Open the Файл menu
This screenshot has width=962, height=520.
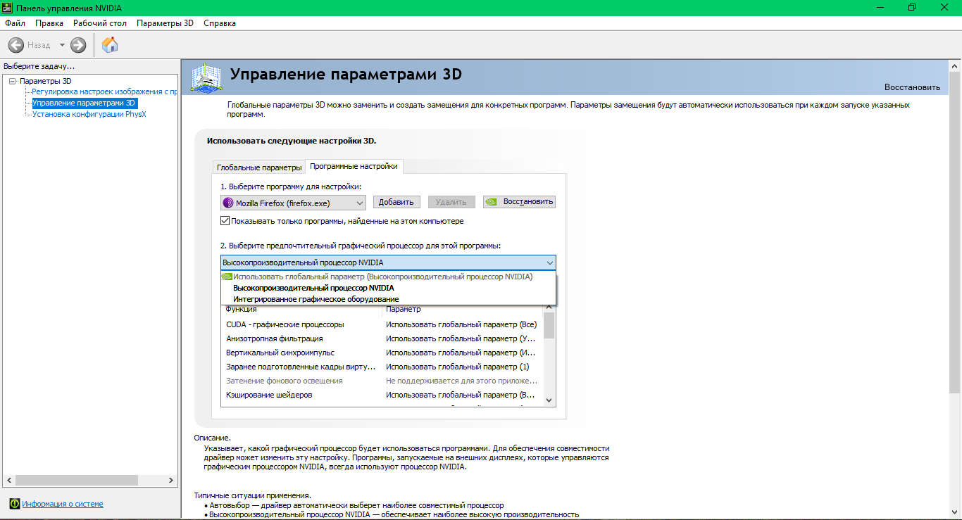15,23
